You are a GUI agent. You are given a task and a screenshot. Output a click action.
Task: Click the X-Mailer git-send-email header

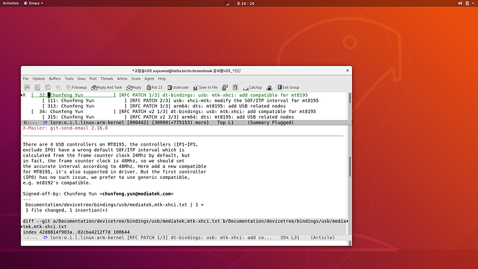(x=65, y=128)
